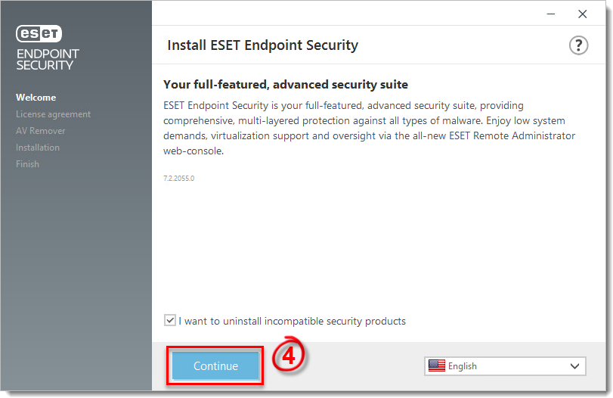Screen dimensions: 613x398
Task: Go to Installation step in sidebar
Action: (x=38, y=148)
